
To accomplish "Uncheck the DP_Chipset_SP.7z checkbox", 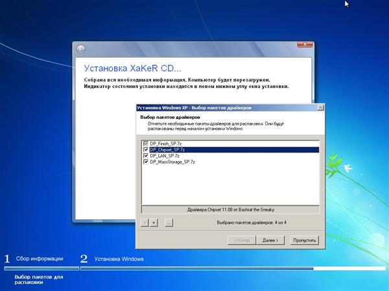I will (146, 150).
